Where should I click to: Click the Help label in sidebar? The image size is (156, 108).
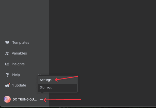tap(16, 75)
